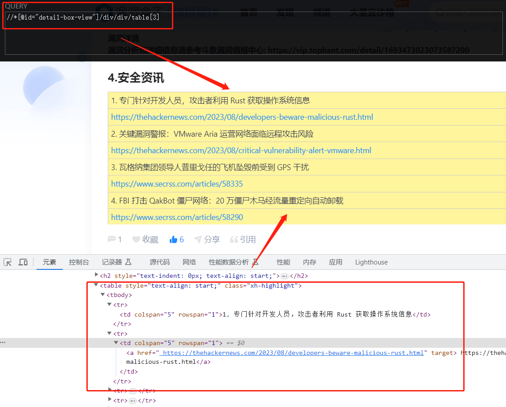
Task: Click the 大圣云沙箱 navigation item
Action: 372,12
